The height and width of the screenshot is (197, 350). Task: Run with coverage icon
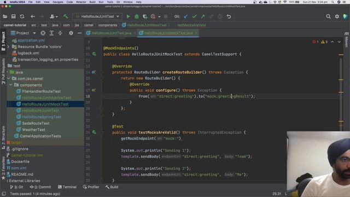tap(145, 16)
